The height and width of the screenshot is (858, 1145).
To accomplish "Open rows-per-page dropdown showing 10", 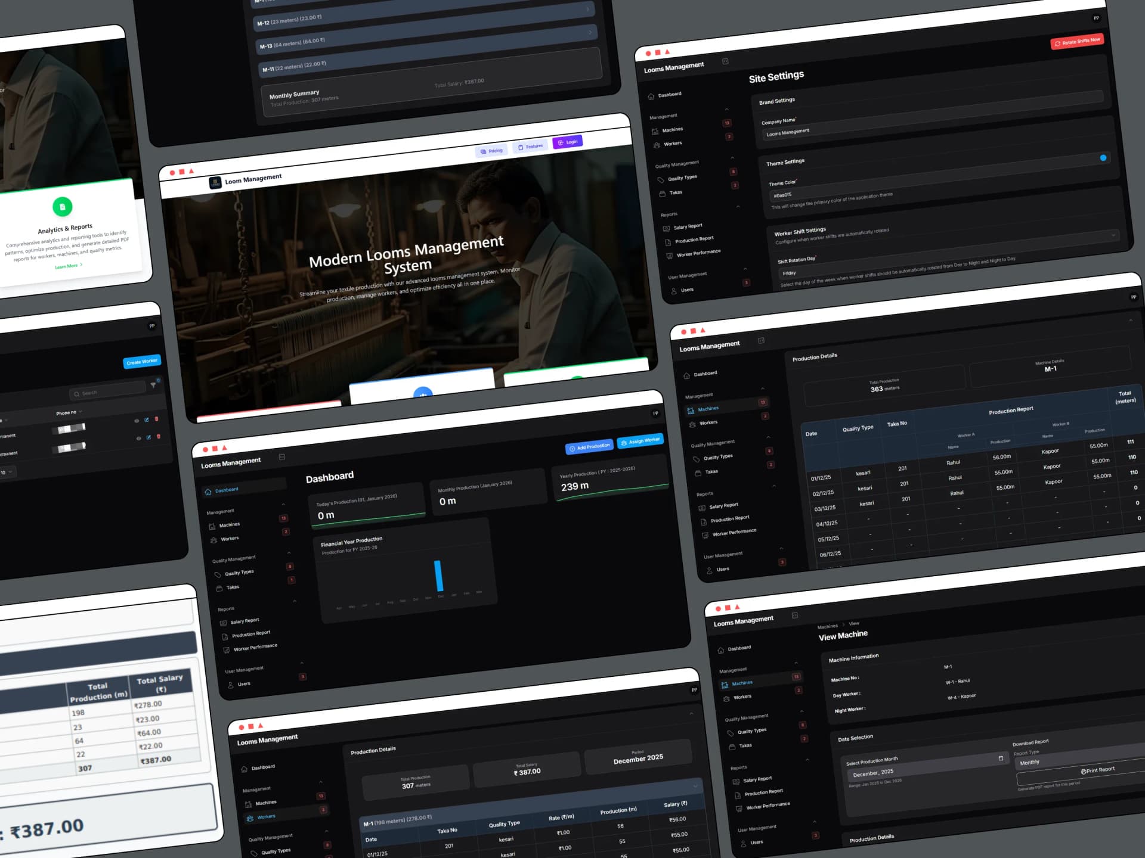I will (x=7, y=472).
